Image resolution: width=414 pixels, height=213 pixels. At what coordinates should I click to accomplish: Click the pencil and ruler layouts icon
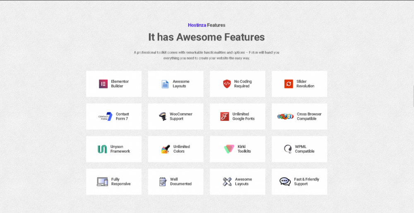[227, 182]
